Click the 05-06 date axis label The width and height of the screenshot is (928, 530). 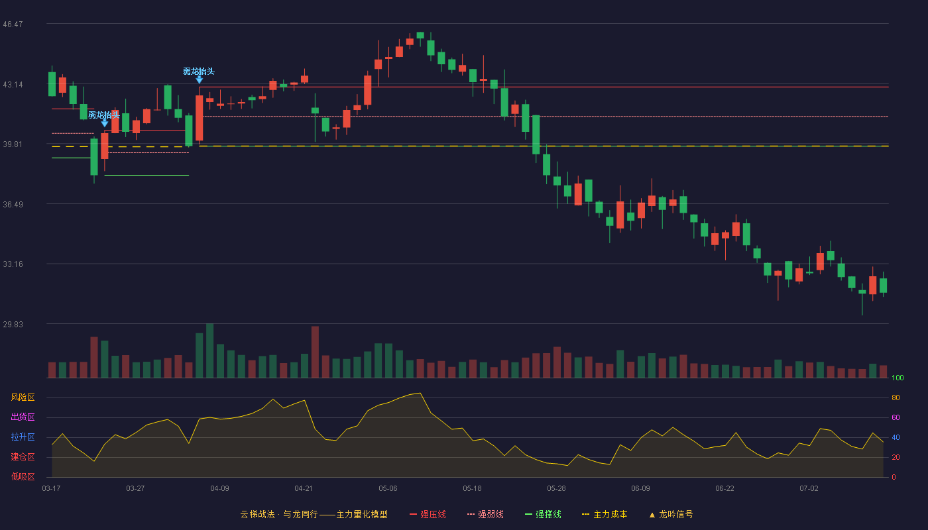click(x=388, y=488)
